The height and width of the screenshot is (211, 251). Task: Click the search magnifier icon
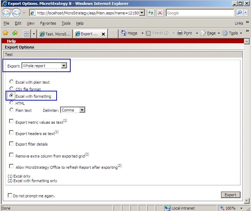point(240,13)
